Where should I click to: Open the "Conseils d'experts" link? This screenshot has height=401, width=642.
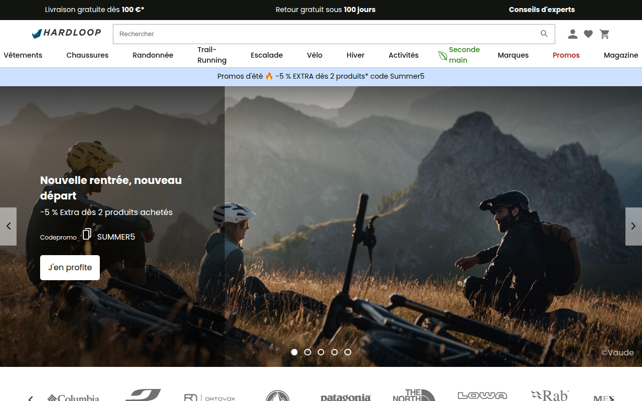click(x=542, y=10)
